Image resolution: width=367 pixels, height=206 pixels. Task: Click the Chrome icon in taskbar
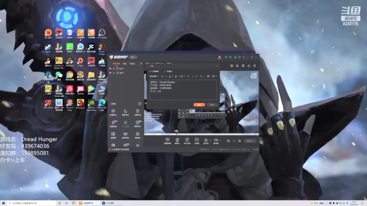pyautogui.click(x=74, y=203)
